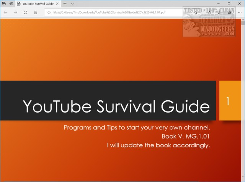Open a new tab with plus button
Image resolution: width=245 pixels, height=182 pixels.
pyautogui.click(x=65, y=4)
